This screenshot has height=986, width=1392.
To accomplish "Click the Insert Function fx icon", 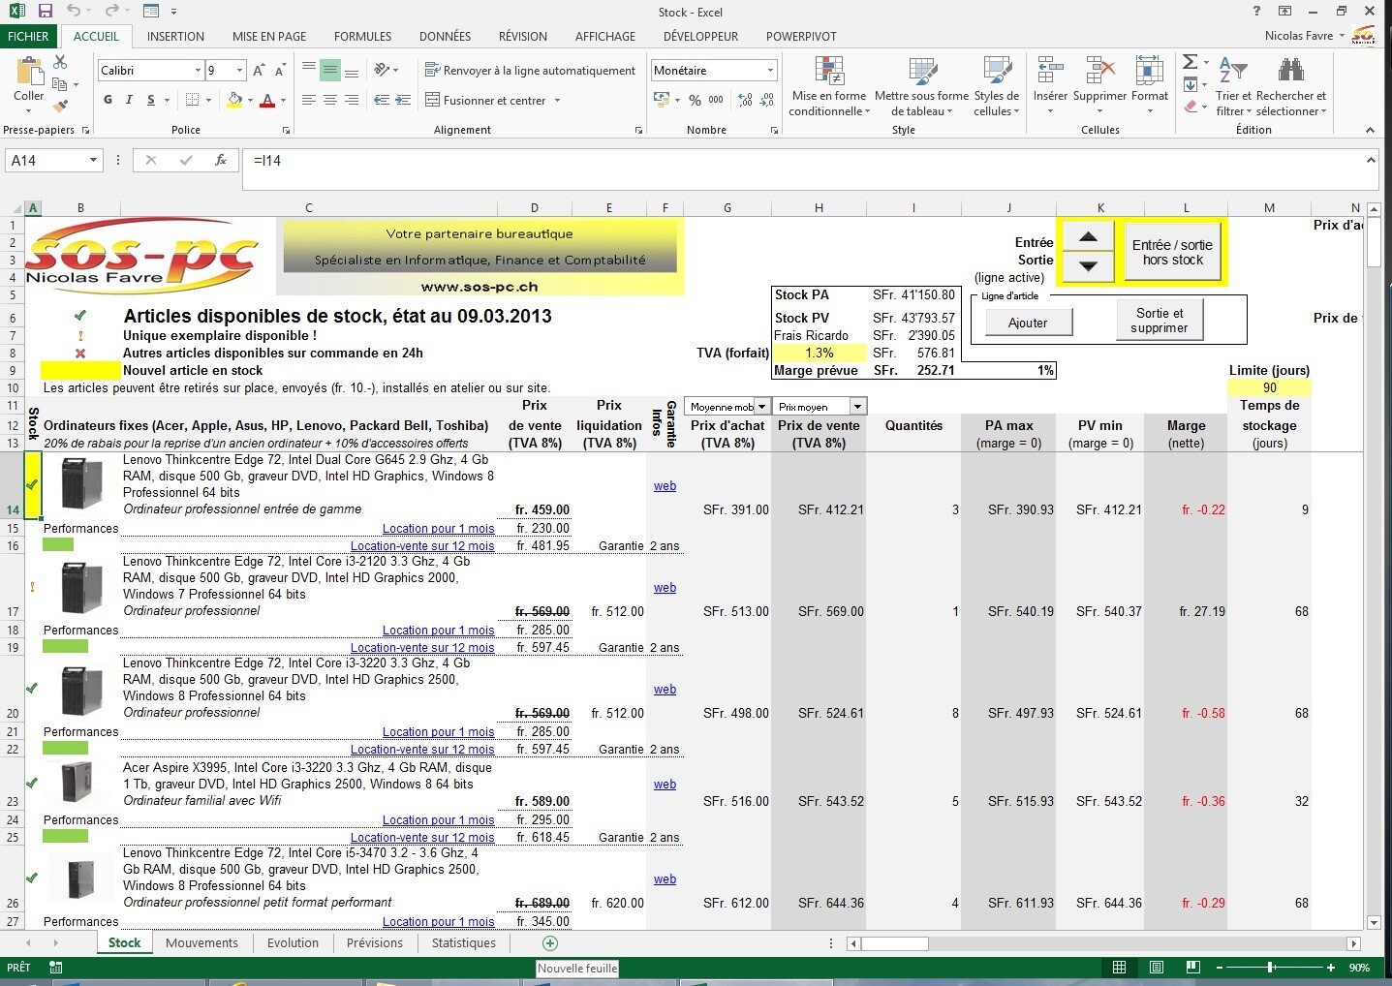I will point(221,160).
